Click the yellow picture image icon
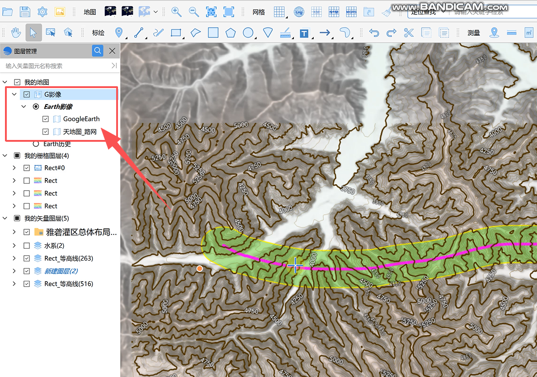This screenshot has width=537, height=377. [x=60, y=12]
